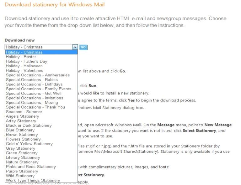Choose Special Occasions - Birthdays
The image size is (241, 185).
(34, 84)
